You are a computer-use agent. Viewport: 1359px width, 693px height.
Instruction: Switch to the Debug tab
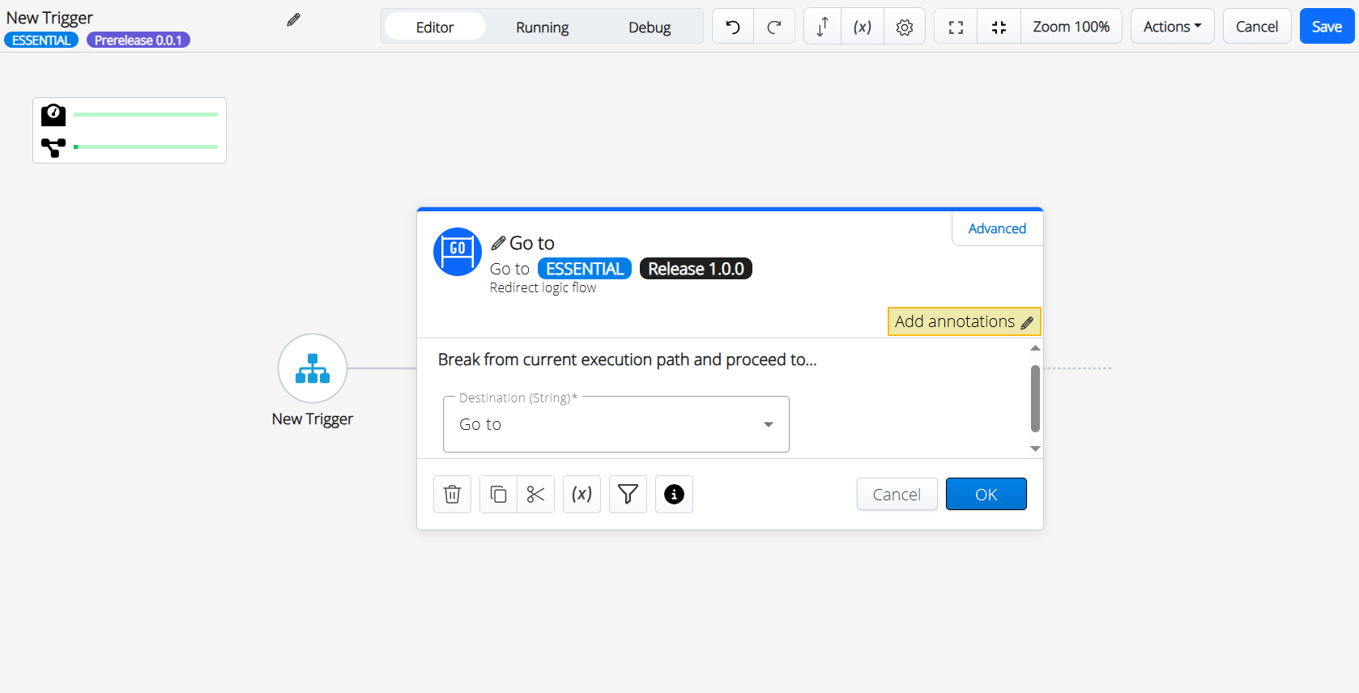click(x=650, y=27)
